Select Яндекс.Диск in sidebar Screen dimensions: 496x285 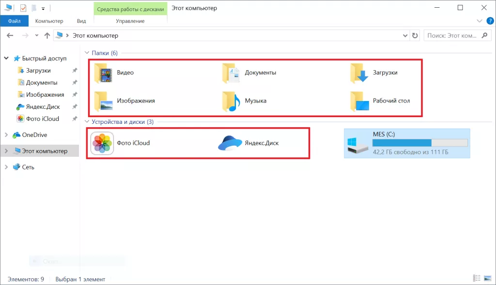(43, 107)
